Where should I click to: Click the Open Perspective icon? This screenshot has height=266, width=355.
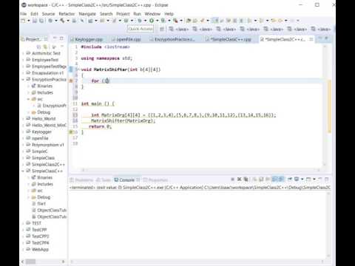(x=162, y=29)
